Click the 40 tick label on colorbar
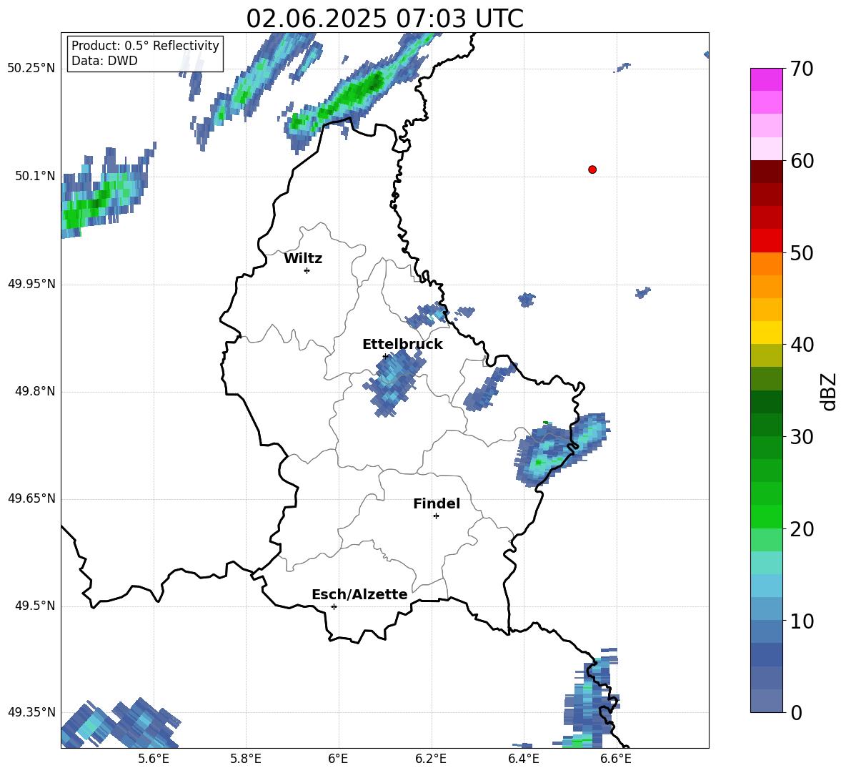Image resolution: width=846 pixels, height=773 pixels. (801, 345)
